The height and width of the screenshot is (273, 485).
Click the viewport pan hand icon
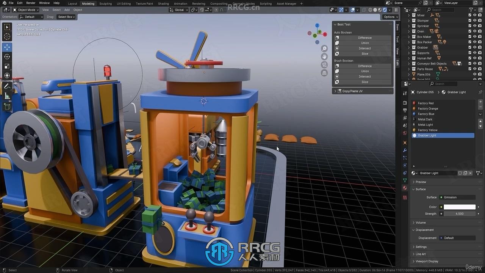point(324,56)
